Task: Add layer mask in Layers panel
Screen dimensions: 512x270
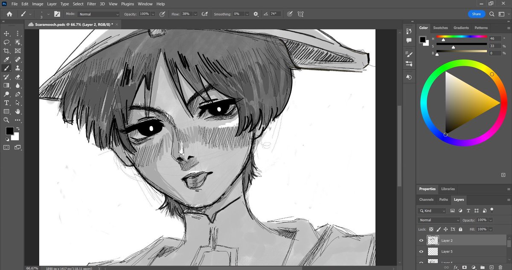Action: click(x=465, y=267)
